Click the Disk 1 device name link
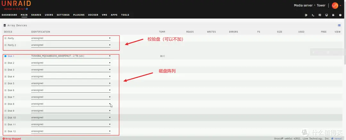 click(11, 56)
